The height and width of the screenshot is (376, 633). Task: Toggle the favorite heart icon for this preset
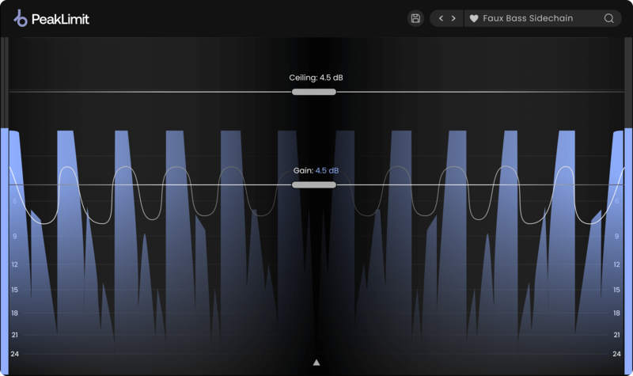coord(474,18)
